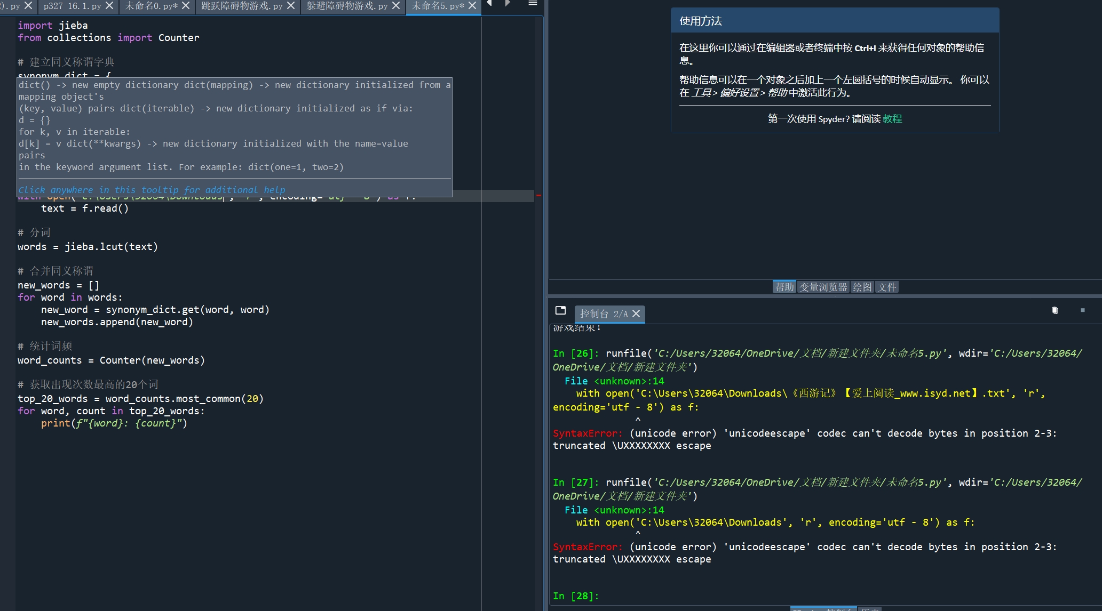Close the p327 16.1.py tab
This screenshot has height=611, width=1102.
(x=109, y=6)
